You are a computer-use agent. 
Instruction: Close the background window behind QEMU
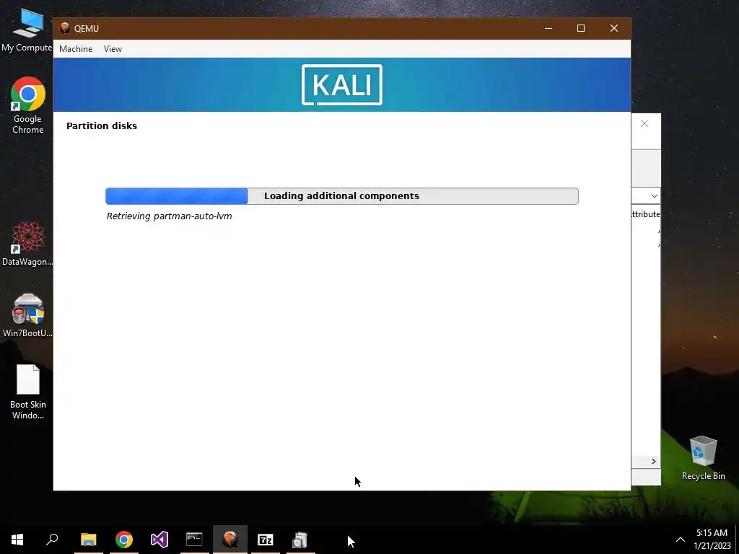644,123
